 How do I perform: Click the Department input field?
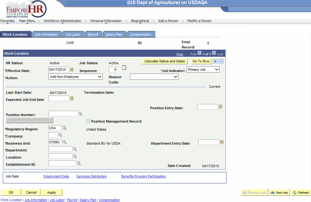[x=61, y=149]
